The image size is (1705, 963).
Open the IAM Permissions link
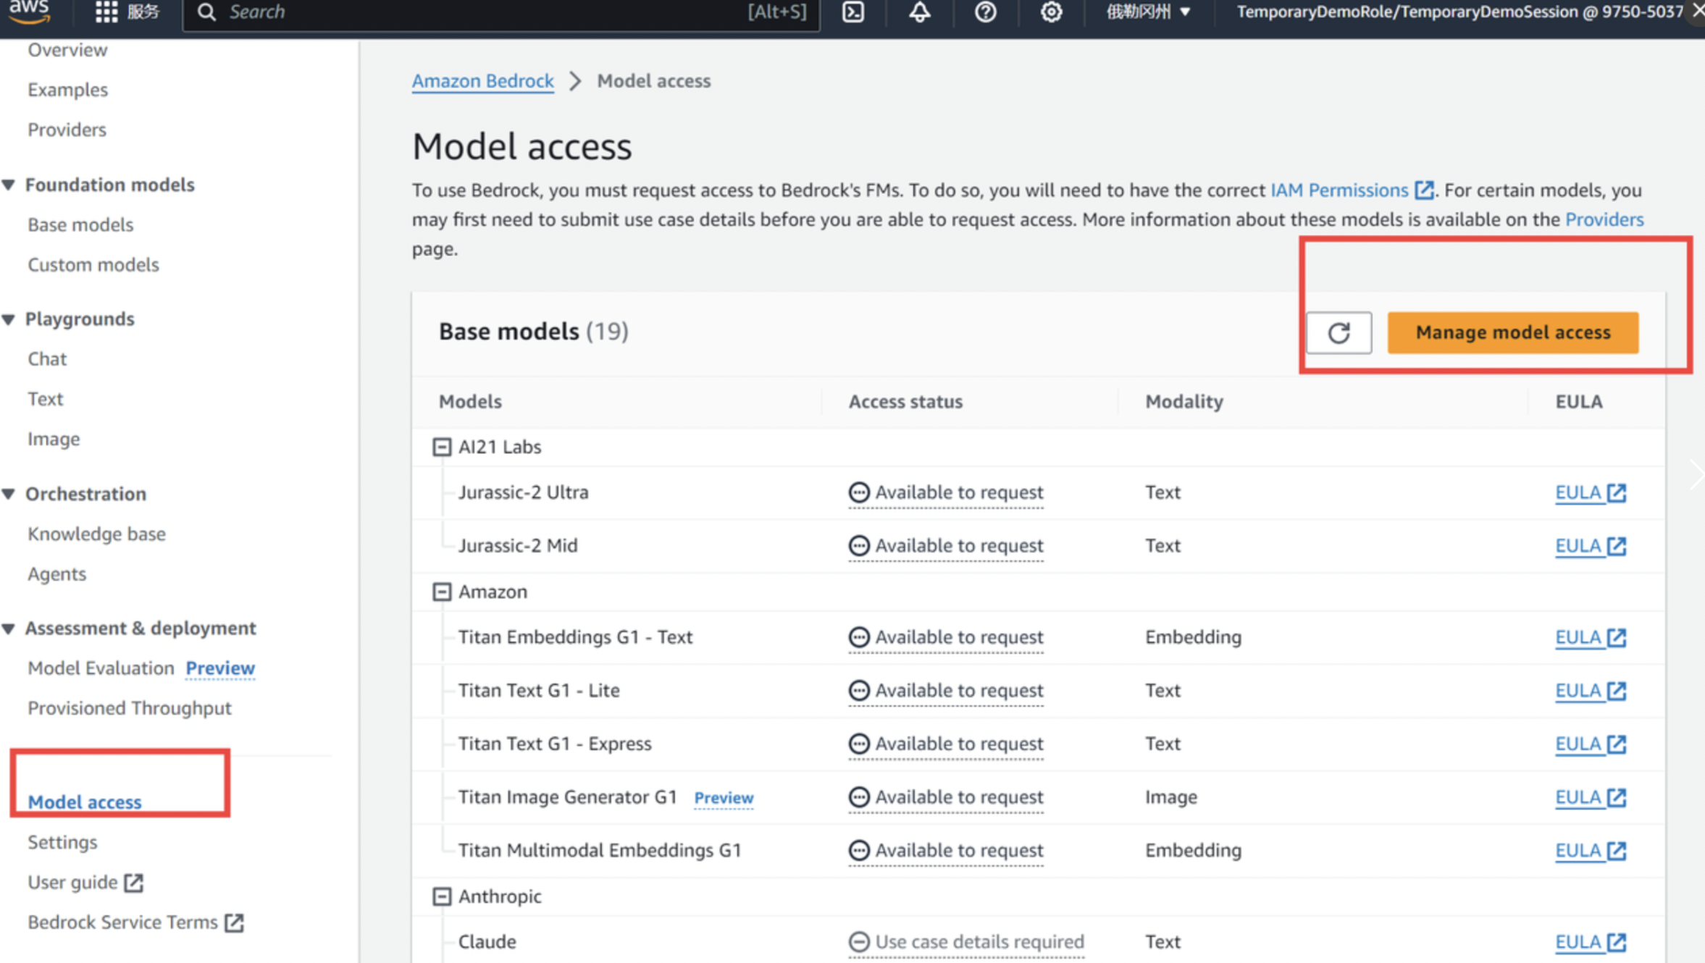[1339, 190]
